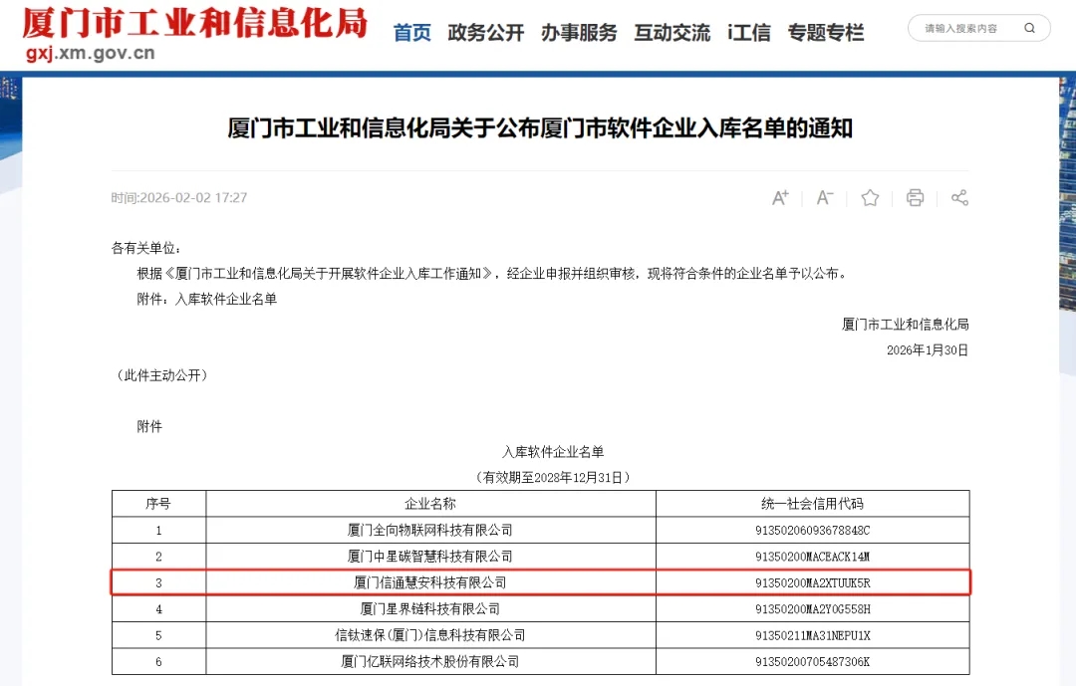Share the notice via the share icon
The image size is (1076, 686).
959,197
